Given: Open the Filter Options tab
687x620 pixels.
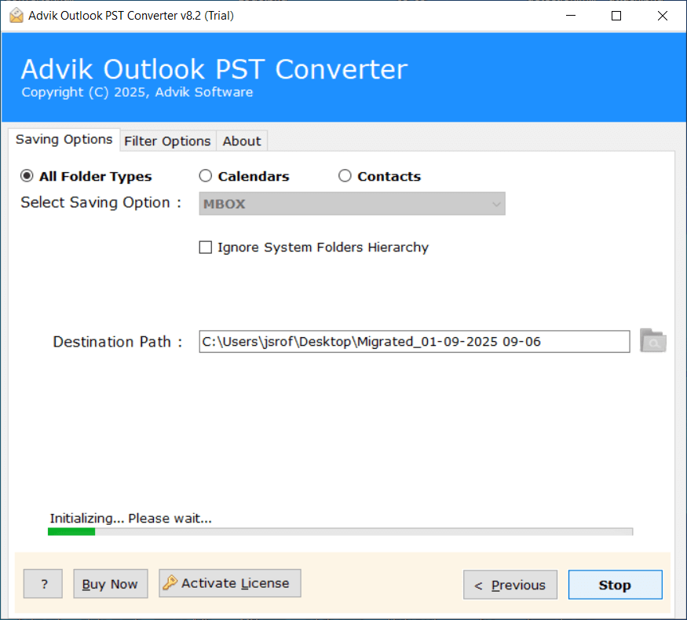Looking at the screenshot, I should (167, 141).
